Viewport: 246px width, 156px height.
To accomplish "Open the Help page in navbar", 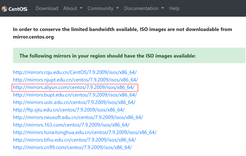I will pyautogui.click(x=174, y=8).
